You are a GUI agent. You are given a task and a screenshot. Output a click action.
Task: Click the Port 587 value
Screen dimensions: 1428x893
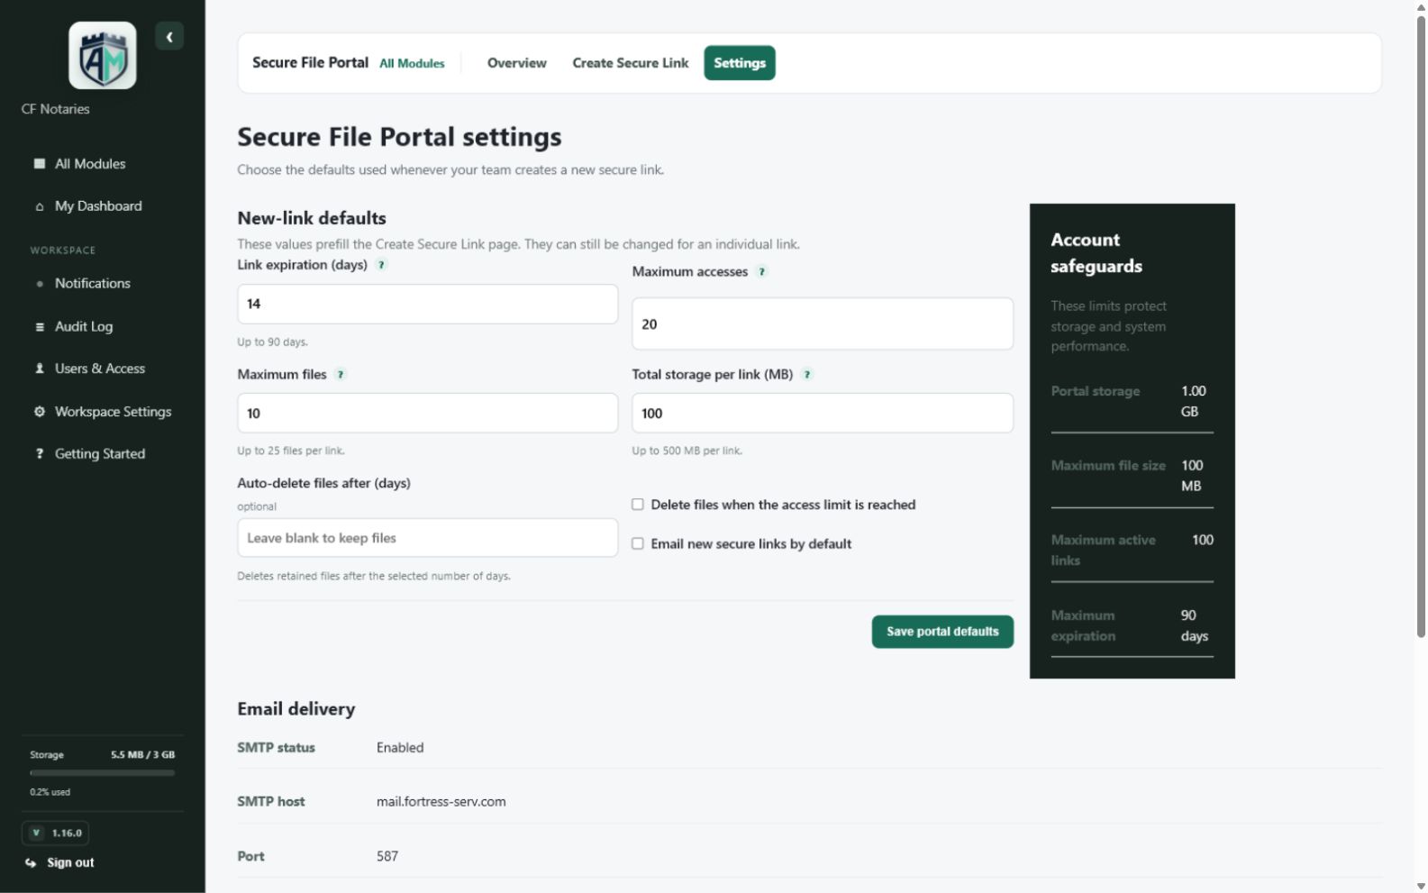(387, 857)
